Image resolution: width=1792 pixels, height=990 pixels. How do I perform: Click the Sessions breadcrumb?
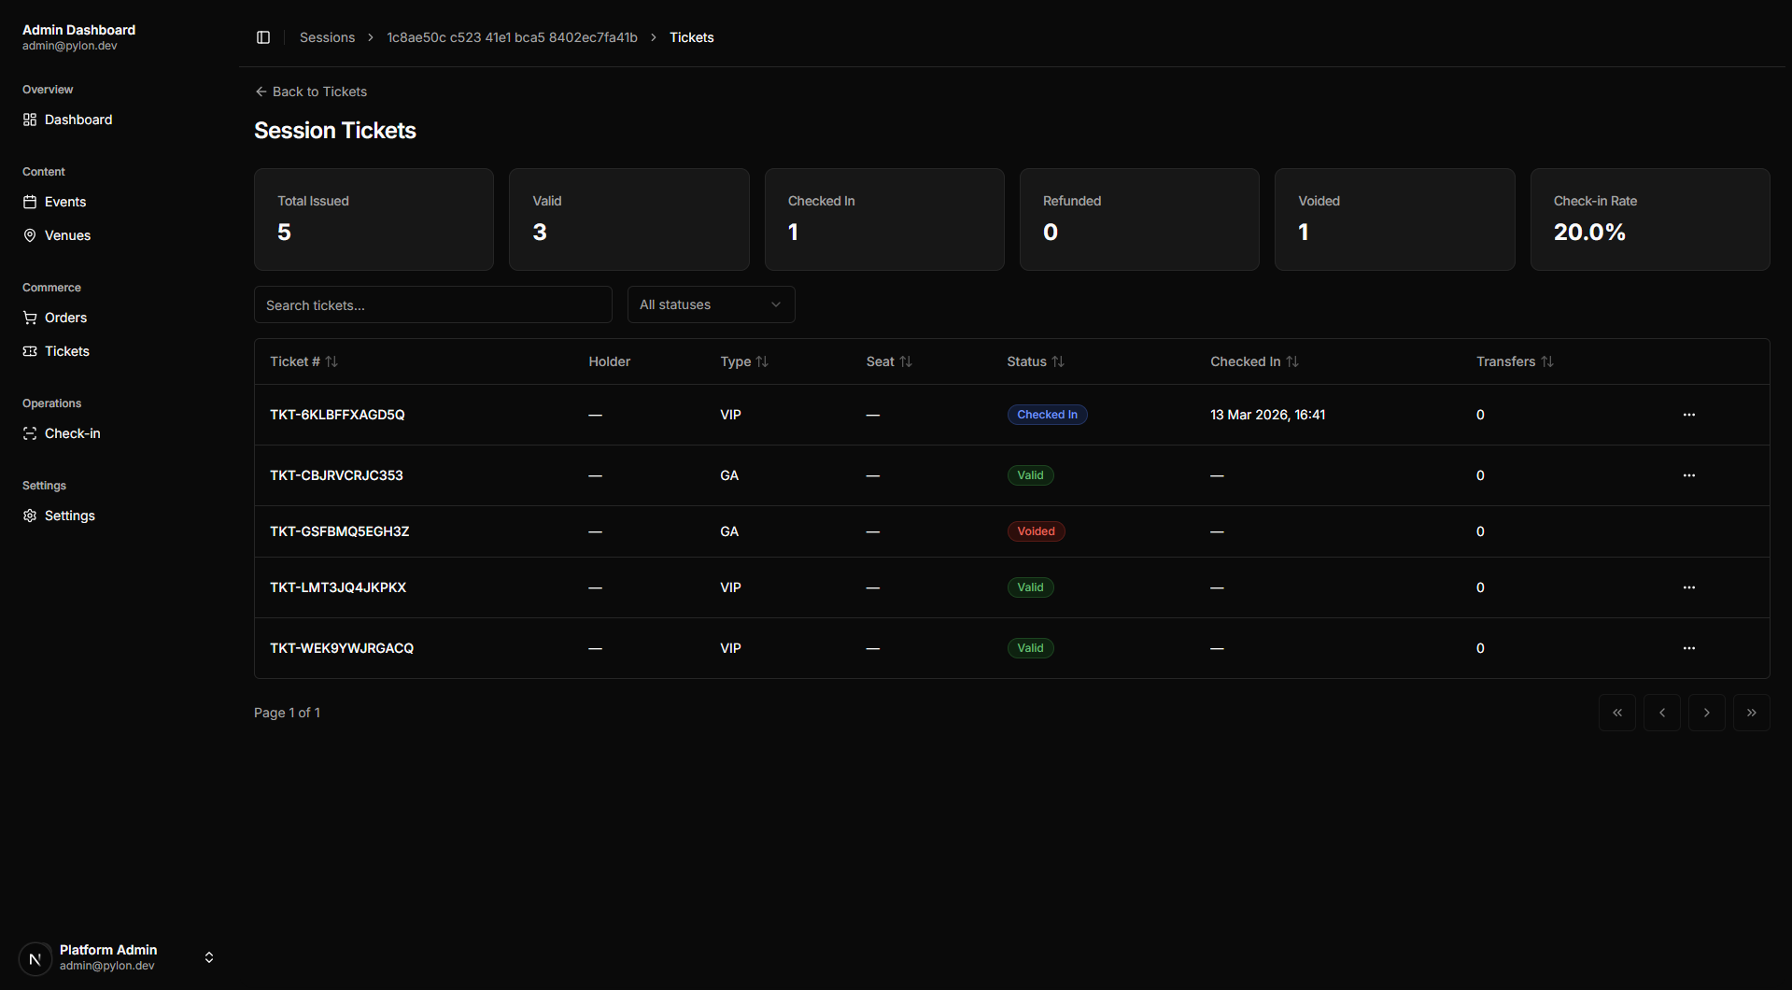tap(327, 37)
